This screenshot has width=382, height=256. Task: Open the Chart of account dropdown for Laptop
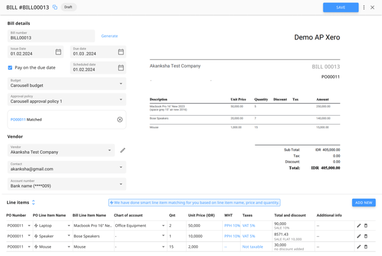click(163, 226)
